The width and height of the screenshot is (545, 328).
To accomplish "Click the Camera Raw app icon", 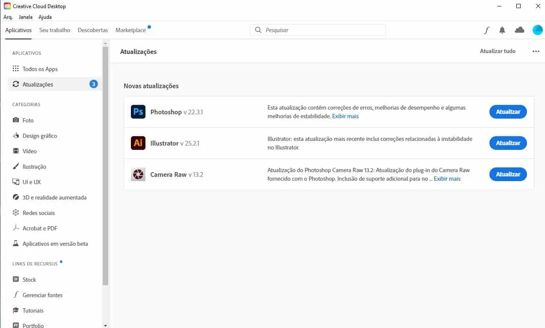I will 138,174.
